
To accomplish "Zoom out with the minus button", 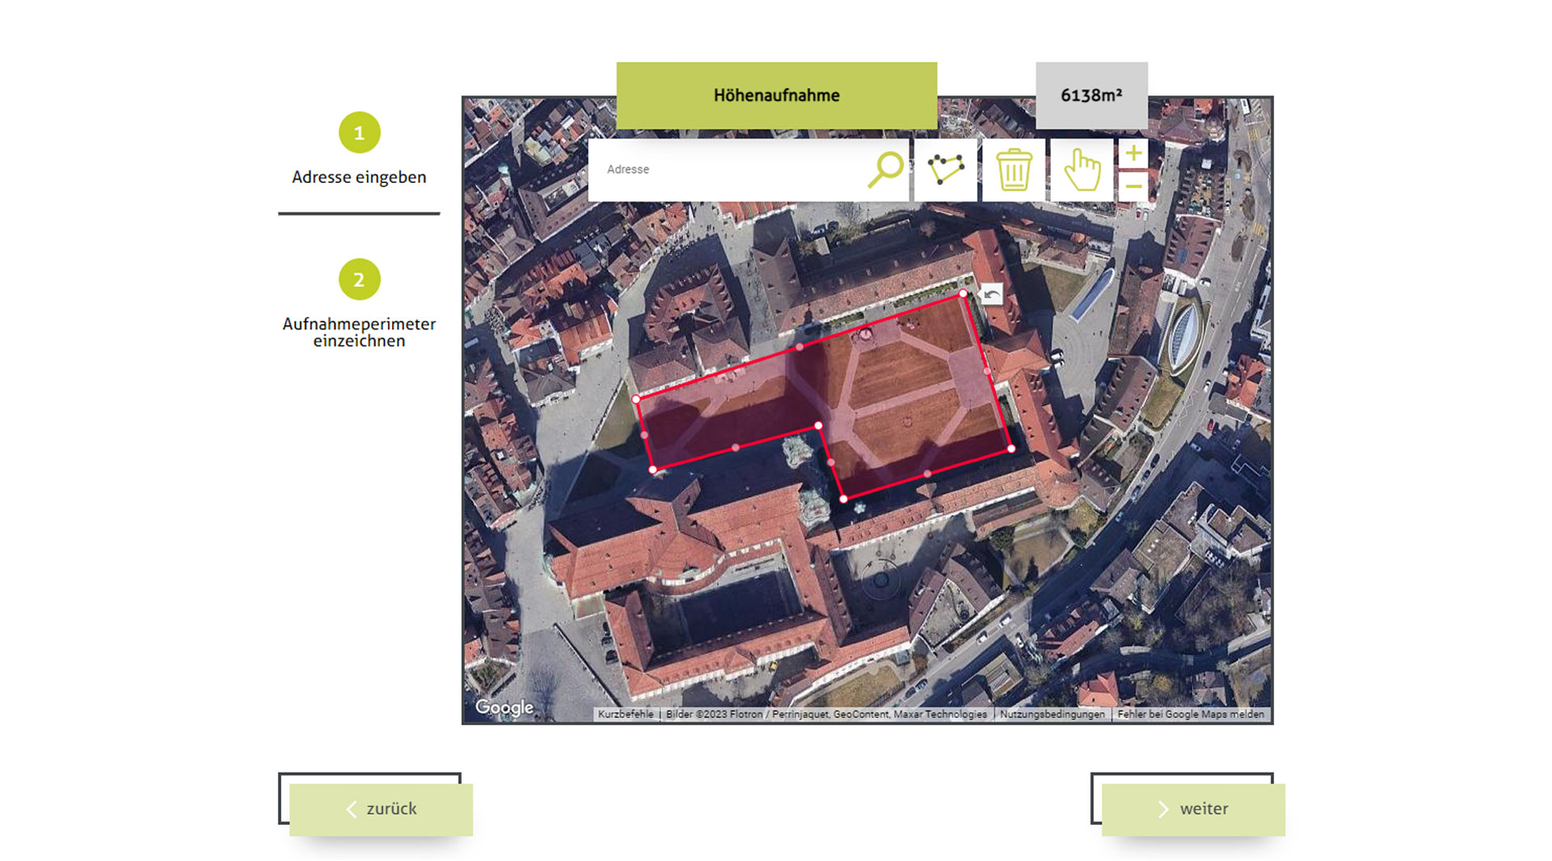I will (1133, 187).
